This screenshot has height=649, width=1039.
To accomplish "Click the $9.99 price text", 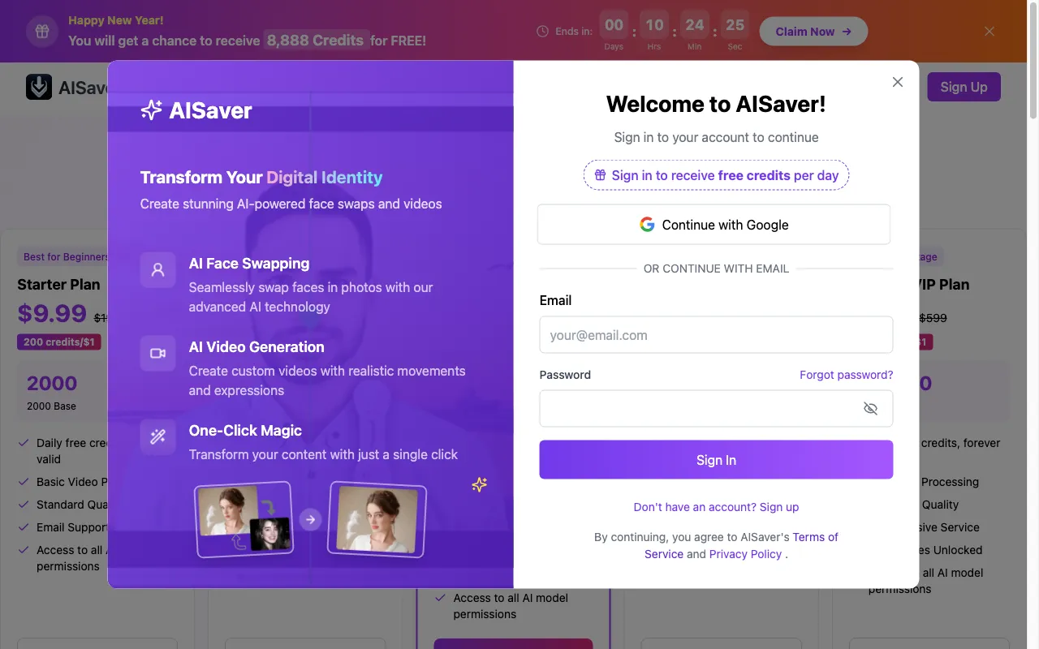I will (52, 312).
